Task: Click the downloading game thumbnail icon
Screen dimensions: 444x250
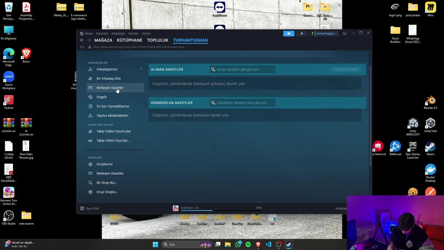Action: click(176, 208)
